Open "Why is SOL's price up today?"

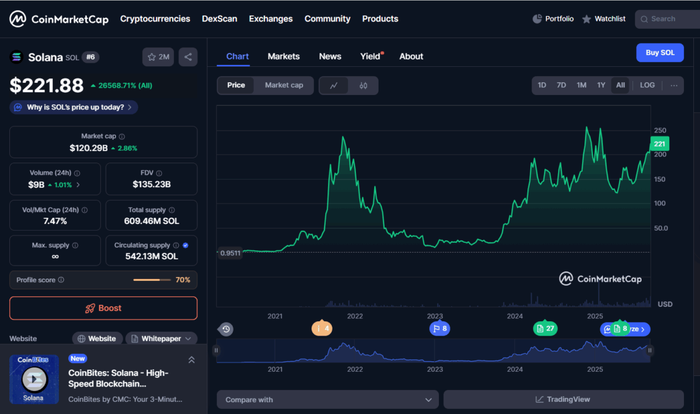click(74, 107)
